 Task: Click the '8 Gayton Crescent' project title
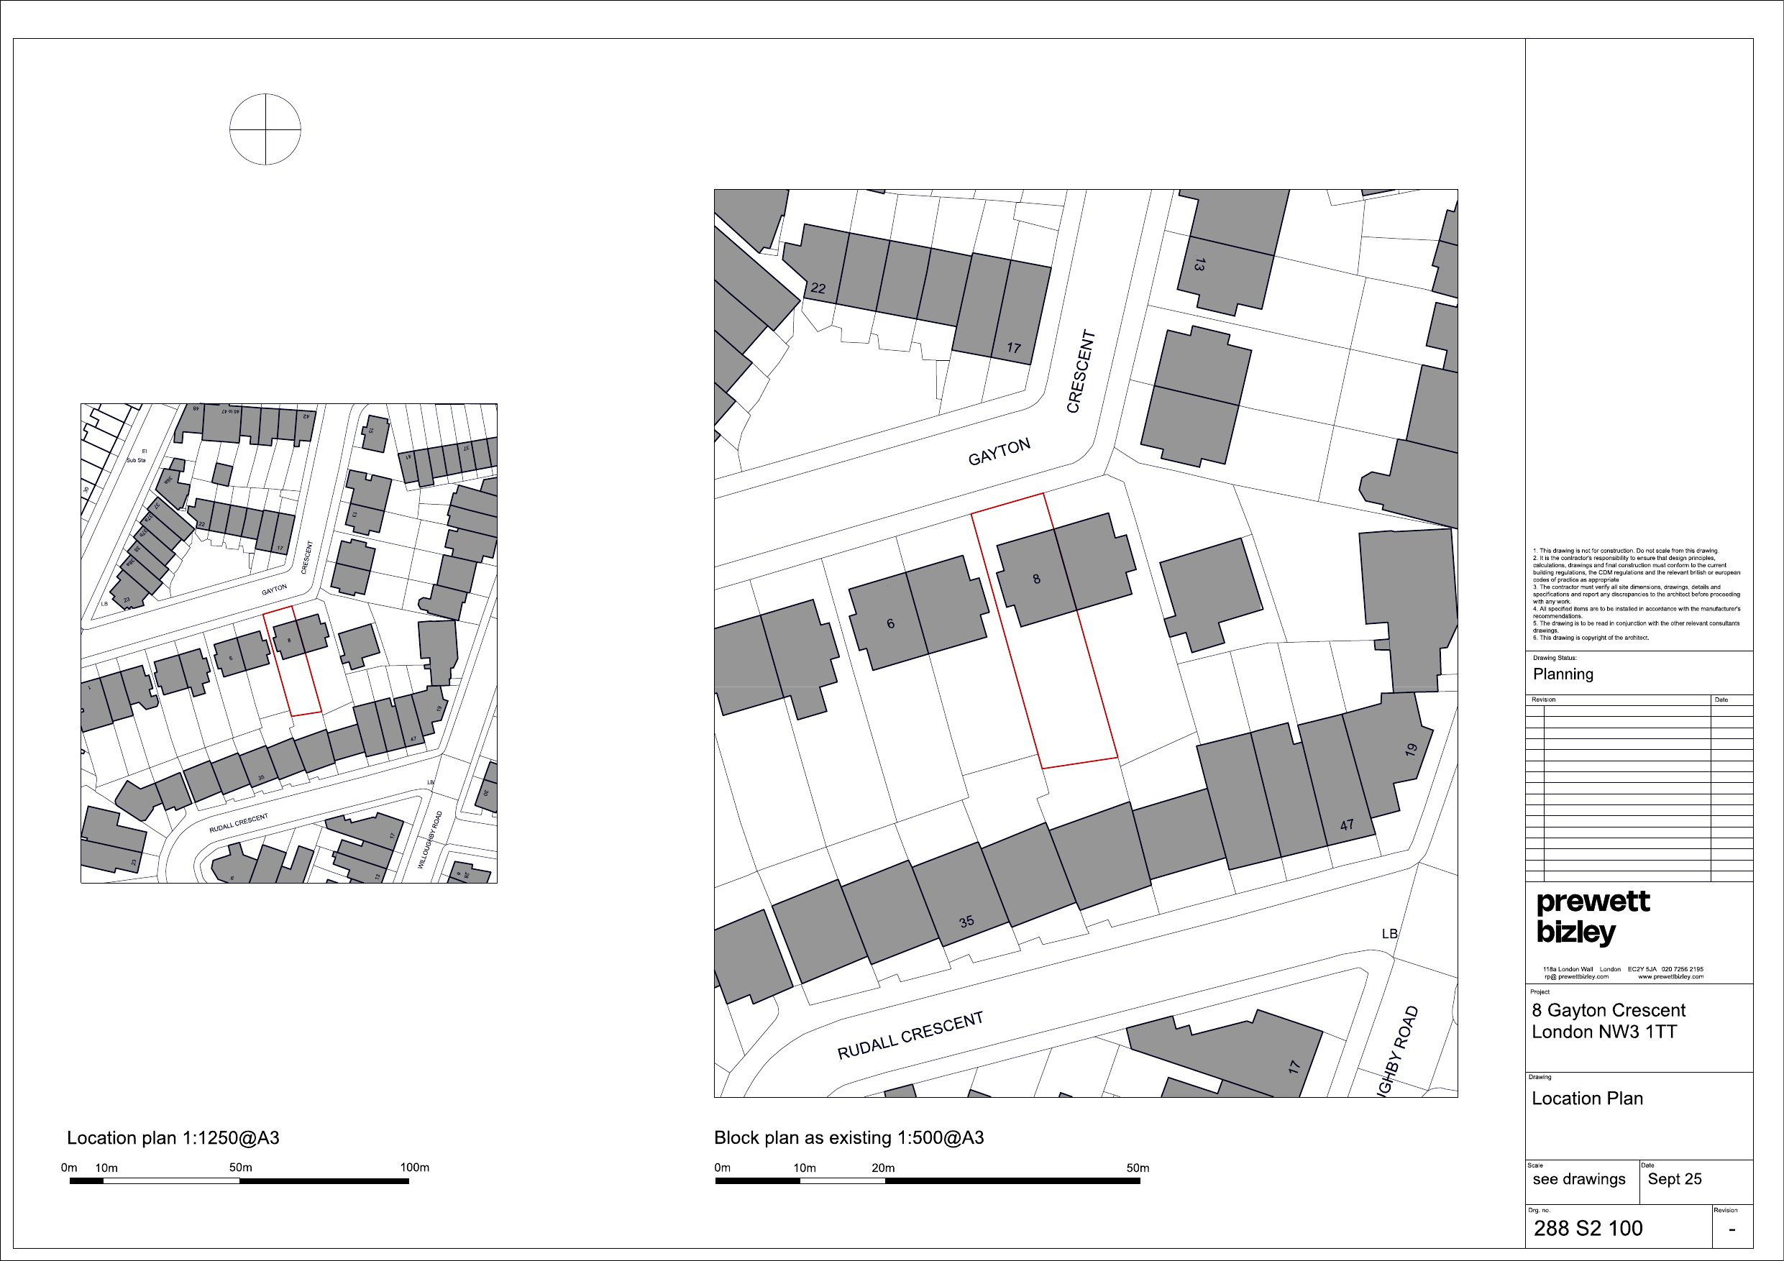click(1609, 1010)
